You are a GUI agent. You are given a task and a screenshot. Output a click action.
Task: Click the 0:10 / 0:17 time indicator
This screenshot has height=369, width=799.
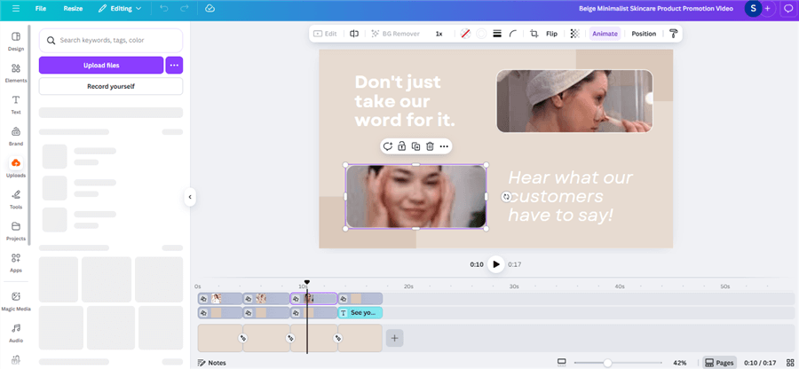click(x=760, y=363)
